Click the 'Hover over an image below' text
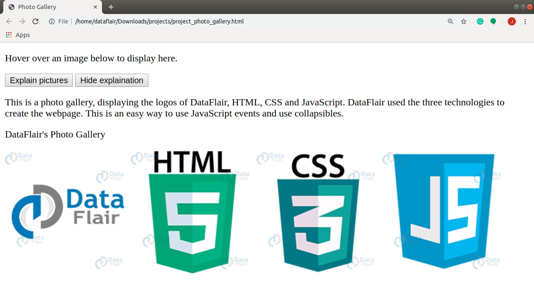Screen dimensions: 534x305 pyautogui.click(x=91, y=58)
